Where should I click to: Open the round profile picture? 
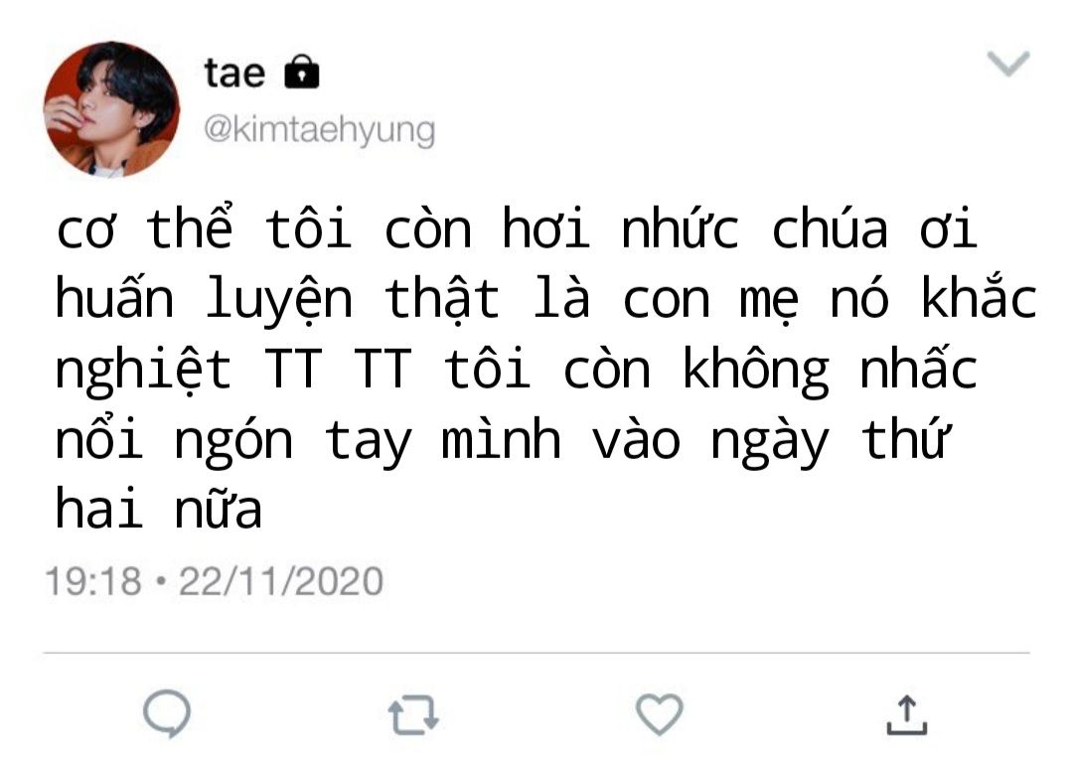(111, 109)
